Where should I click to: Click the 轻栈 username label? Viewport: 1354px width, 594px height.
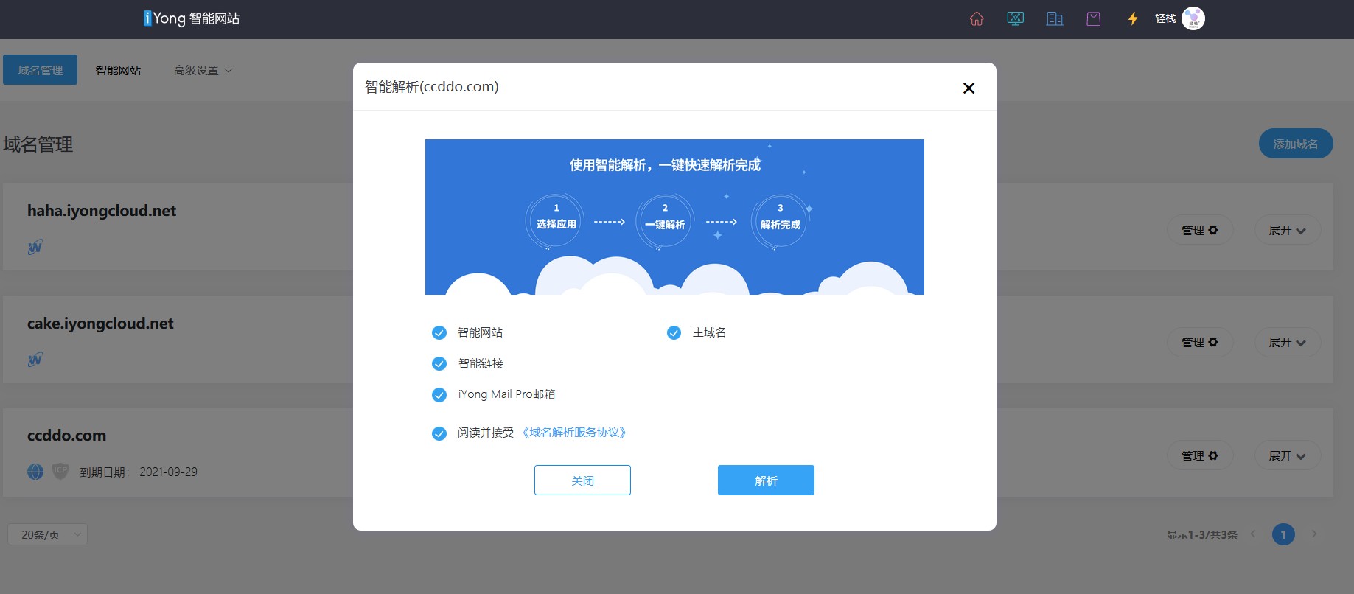click(1165, 18)
